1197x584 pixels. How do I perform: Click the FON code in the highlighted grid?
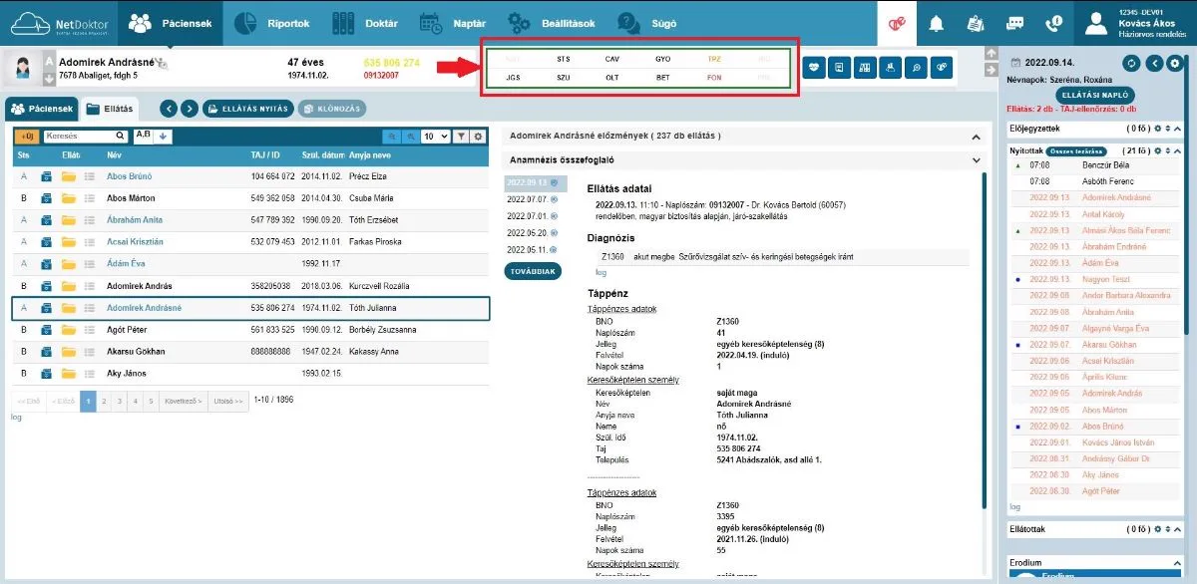pyautogui.click(x=714, y=77)
